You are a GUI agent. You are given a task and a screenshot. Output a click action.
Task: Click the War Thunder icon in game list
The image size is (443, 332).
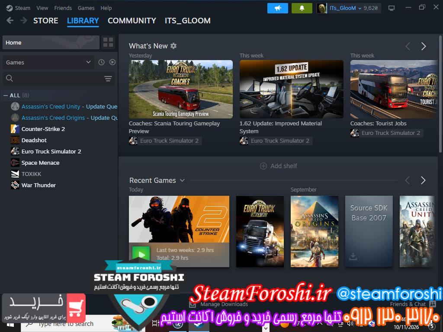pos(15,185)
